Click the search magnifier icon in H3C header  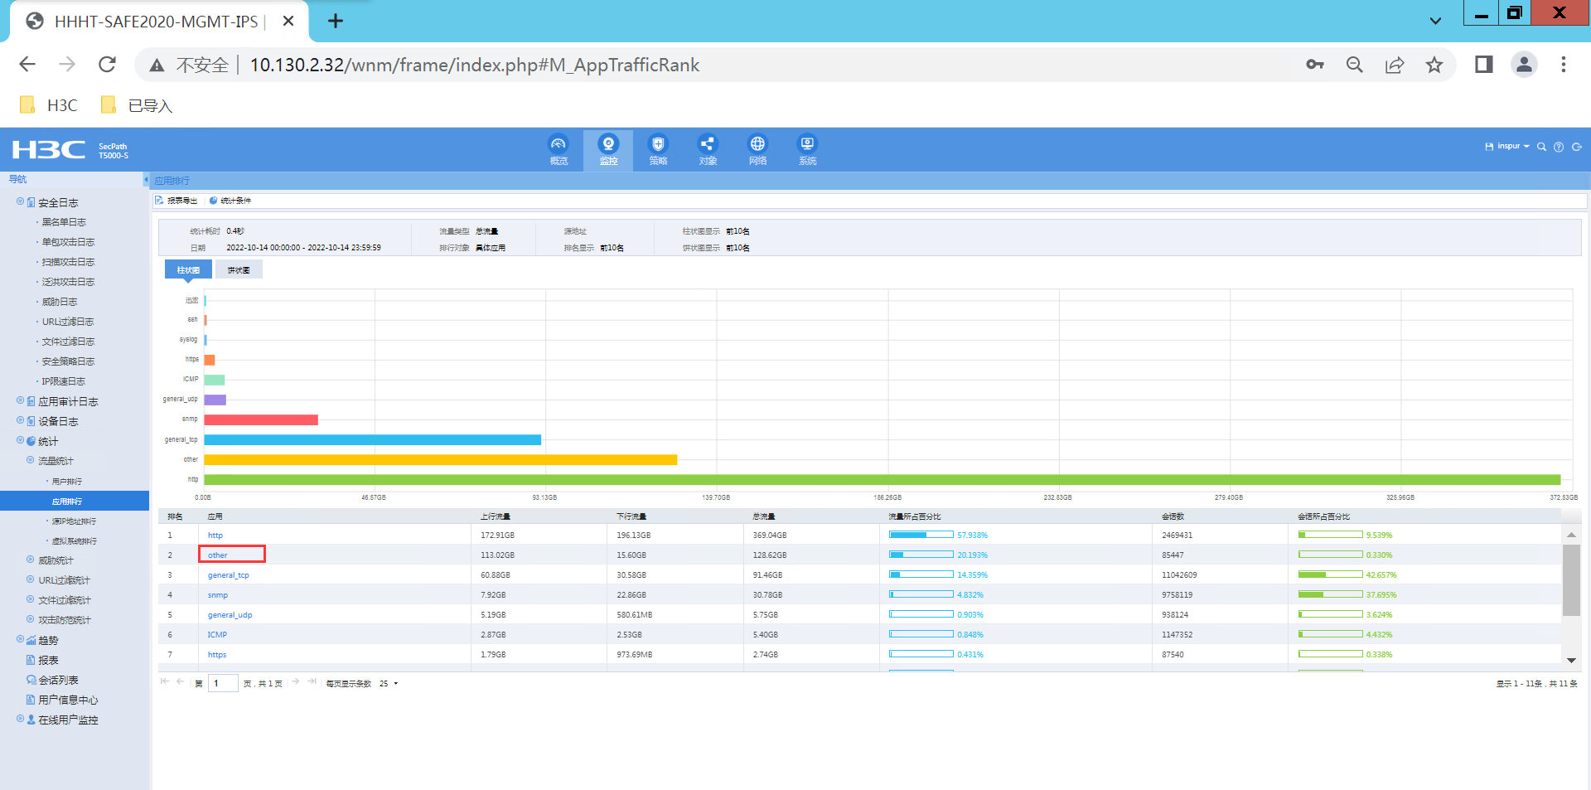point(1541,147)
